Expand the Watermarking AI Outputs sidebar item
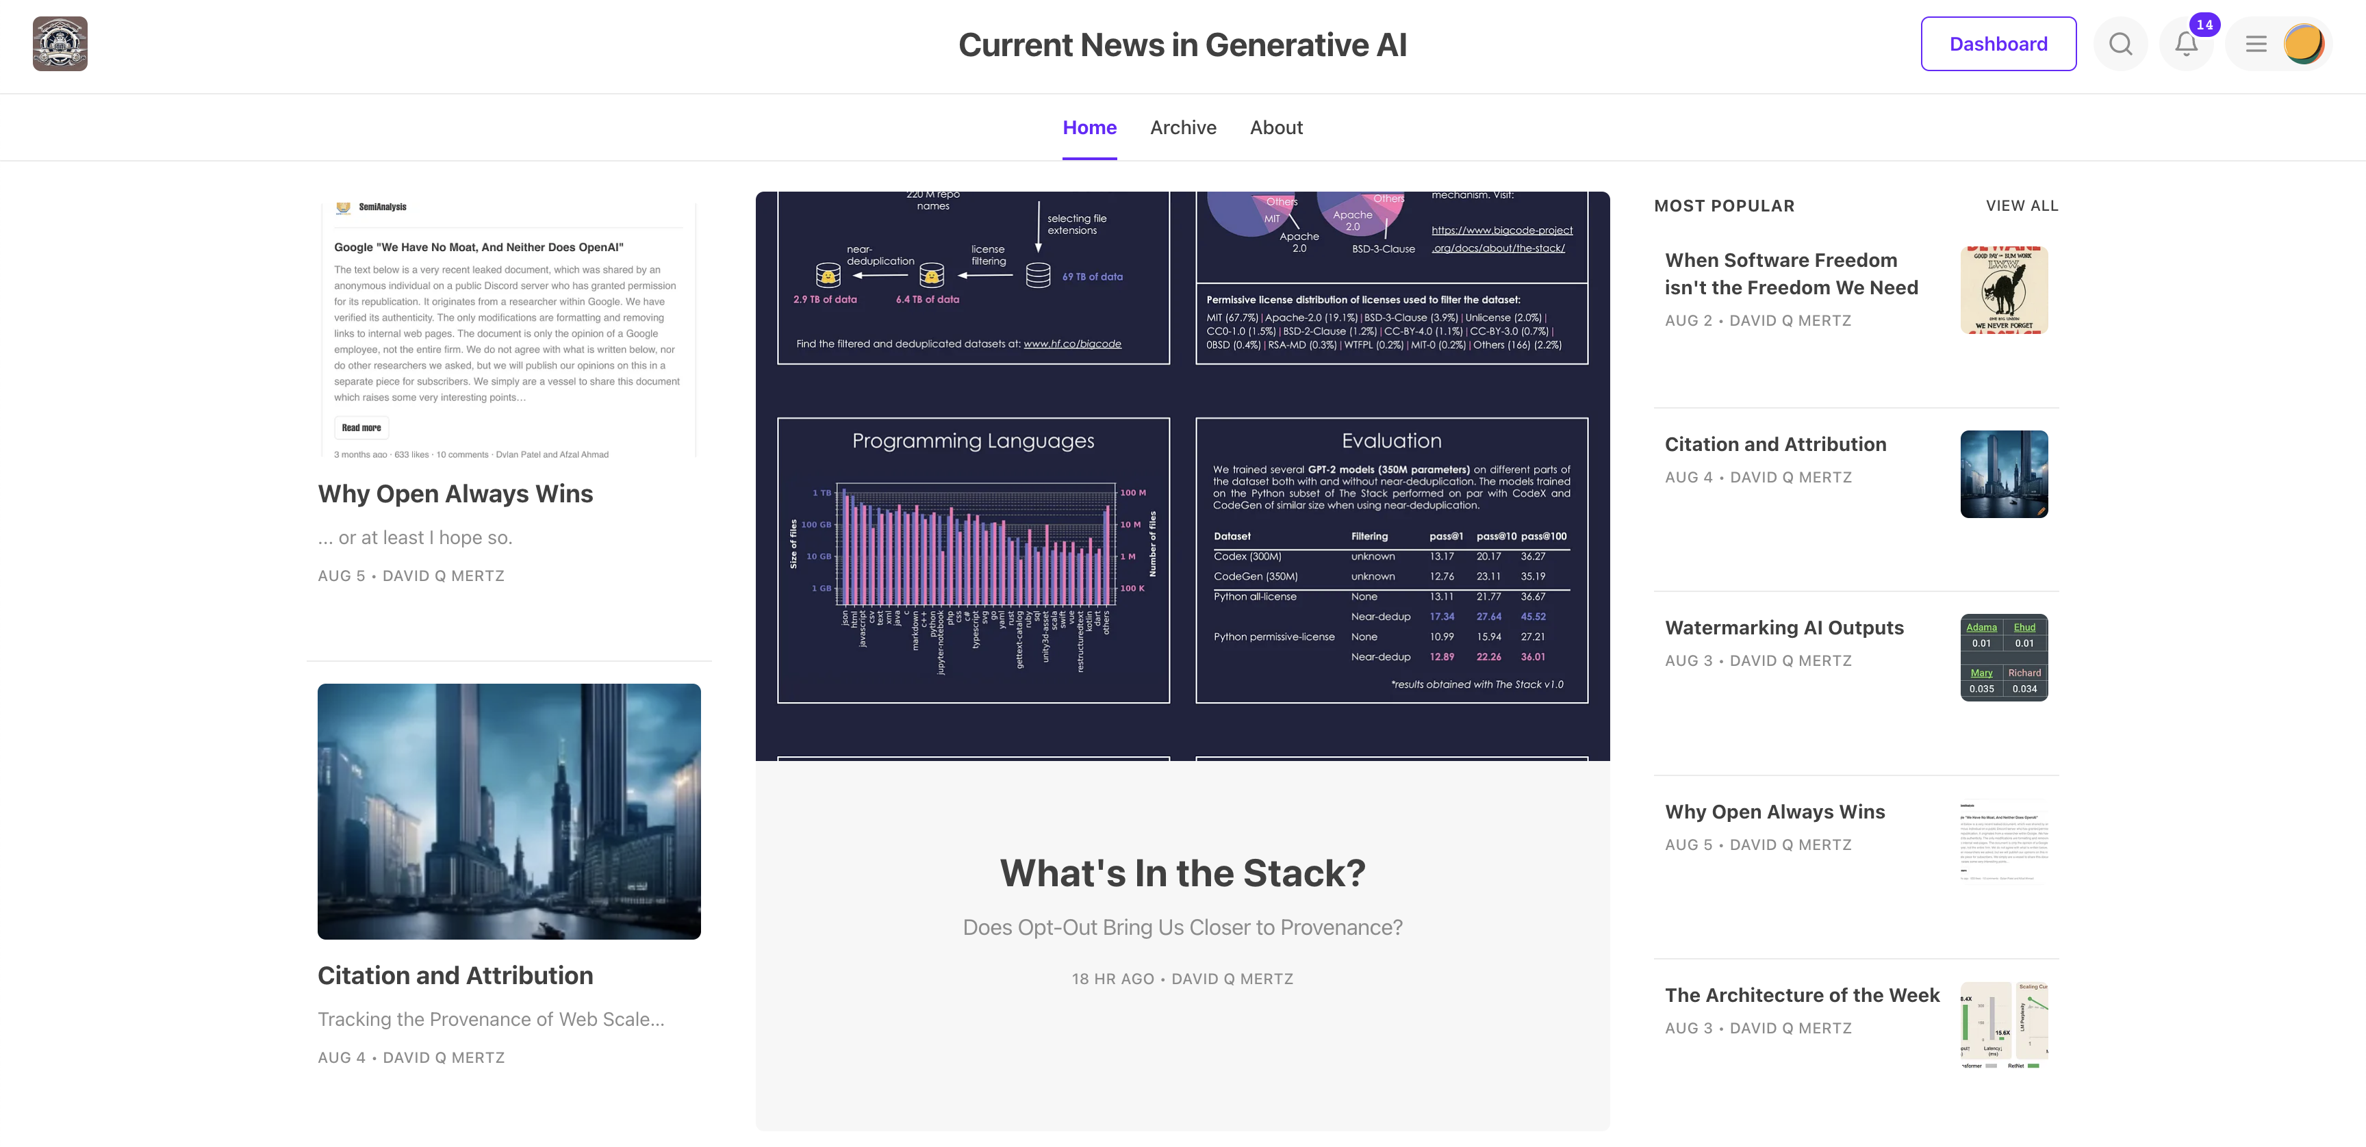 1783,628
